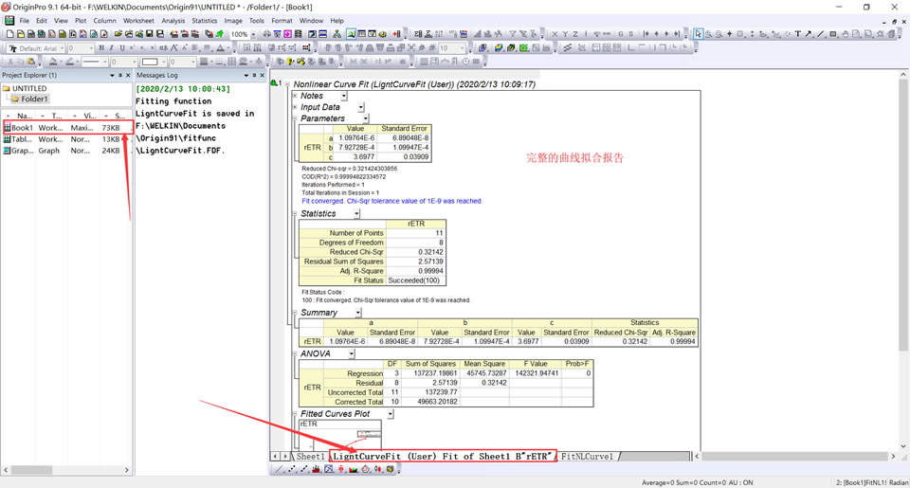Open the Statistics section dropdown arrow
The height and width of the screenshot is (488, 910).
coord(356,214)
